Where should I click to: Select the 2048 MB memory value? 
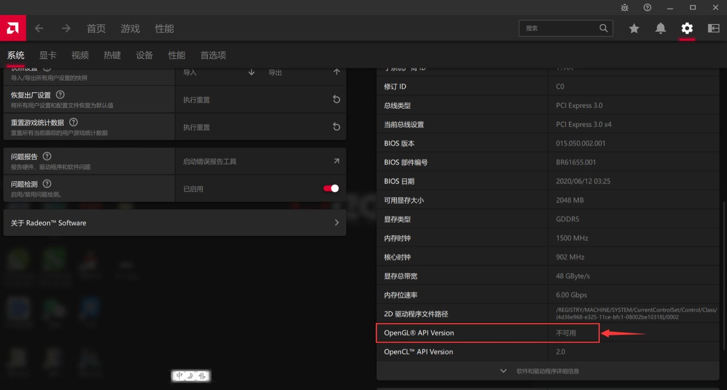[x=570, y=200]
